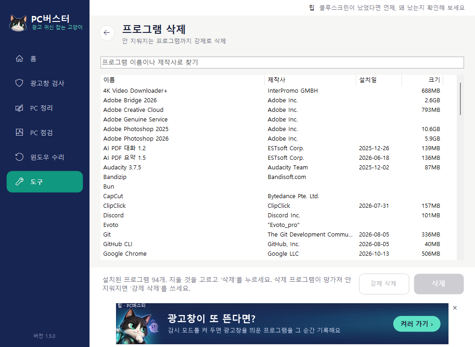Click the PC버스터 cat logo
Image resolution: width=475 pixels, height=347 pixels.
(x=18, y=23)
